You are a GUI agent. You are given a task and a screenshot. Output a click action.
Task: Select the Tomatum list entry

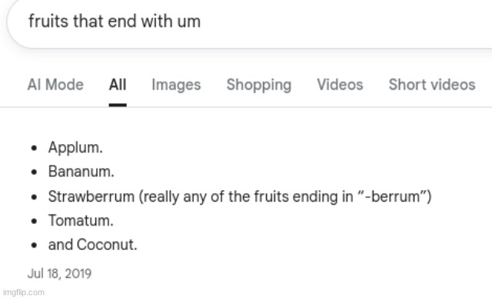81,221
